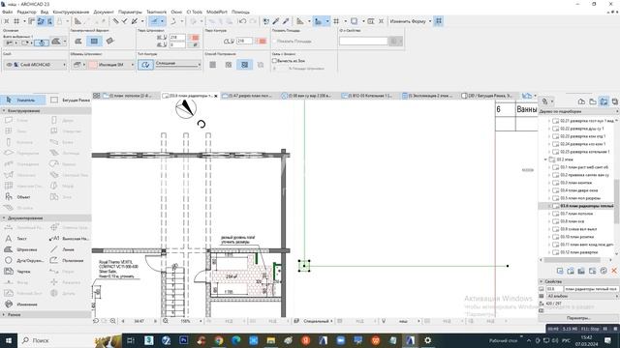The image size is (620, 348).
Task: Click the Undo arrow in the toolbar
Action: click(x=242, y=21)
